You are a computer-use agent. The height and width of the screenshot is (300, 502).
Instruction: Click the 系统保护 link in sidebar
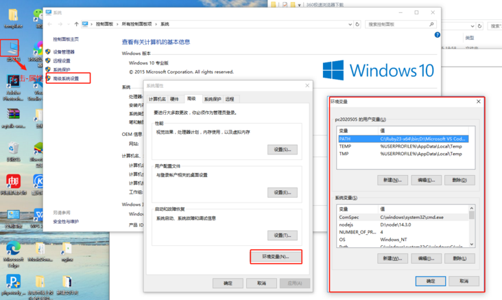[62, 69]
